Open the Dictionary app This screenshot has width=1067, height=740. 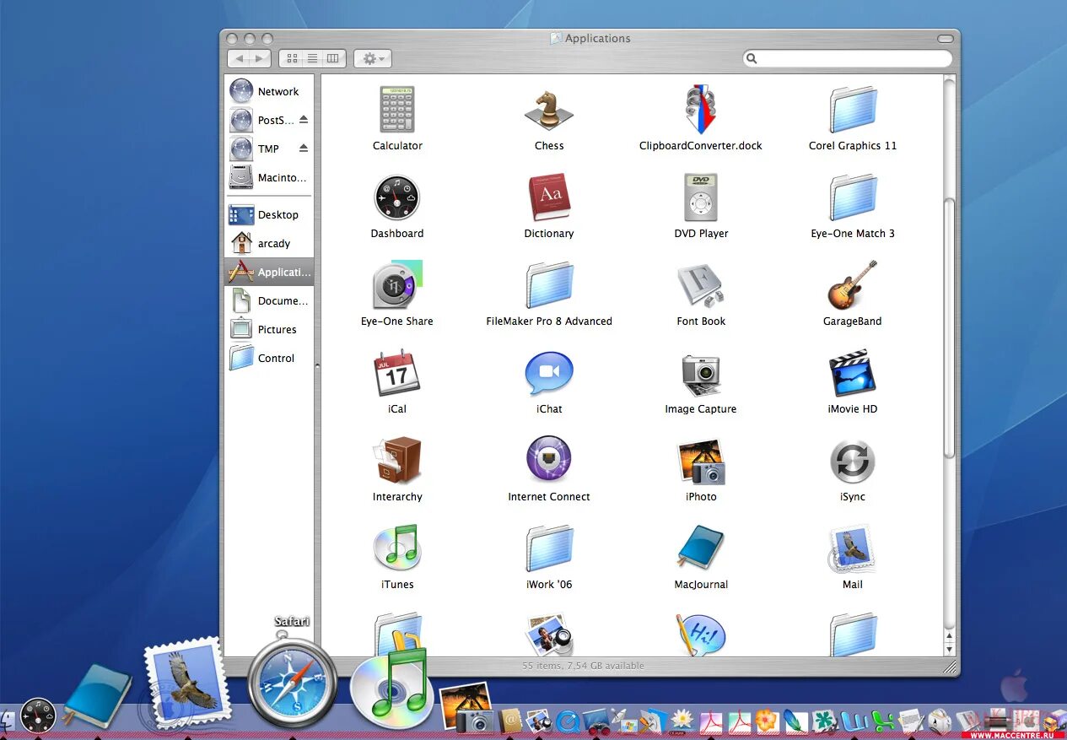click(x=549, y=197)
